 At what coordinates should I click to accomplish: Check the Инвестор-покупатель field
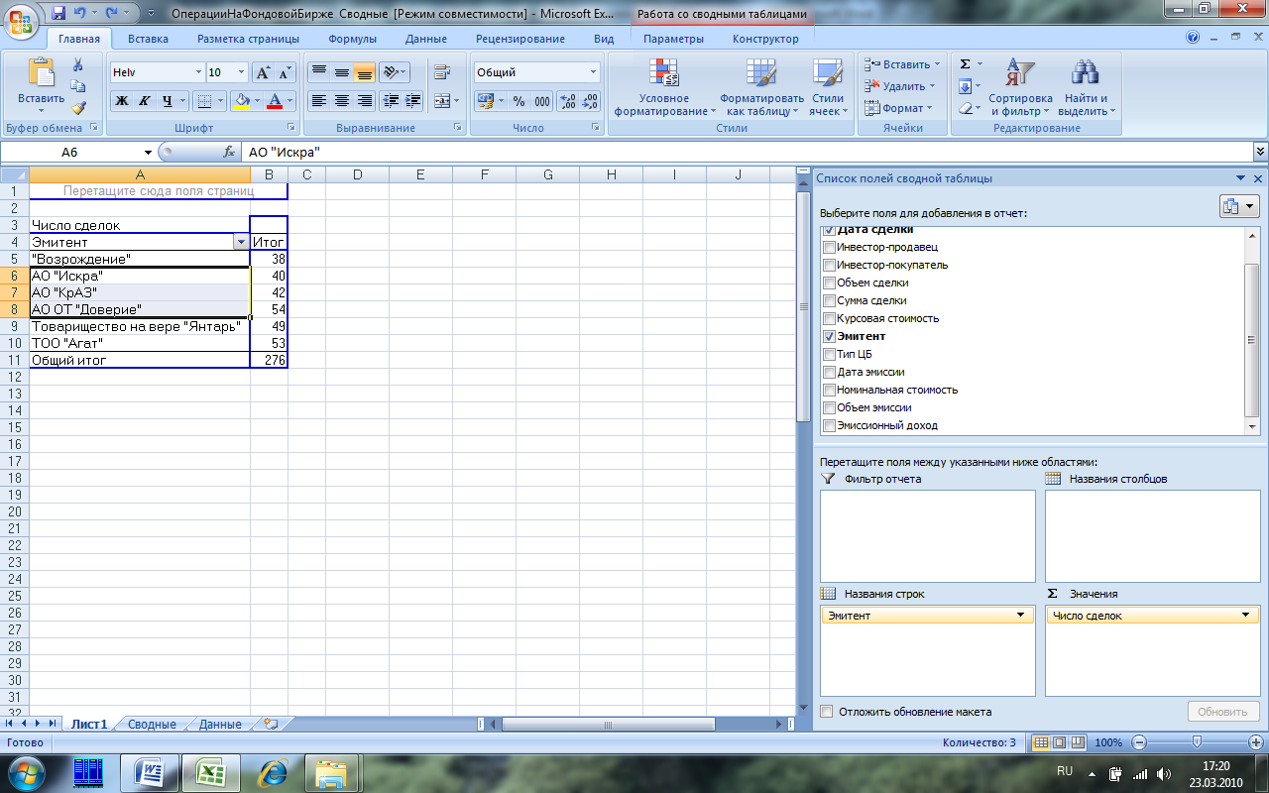click(830, 265)
